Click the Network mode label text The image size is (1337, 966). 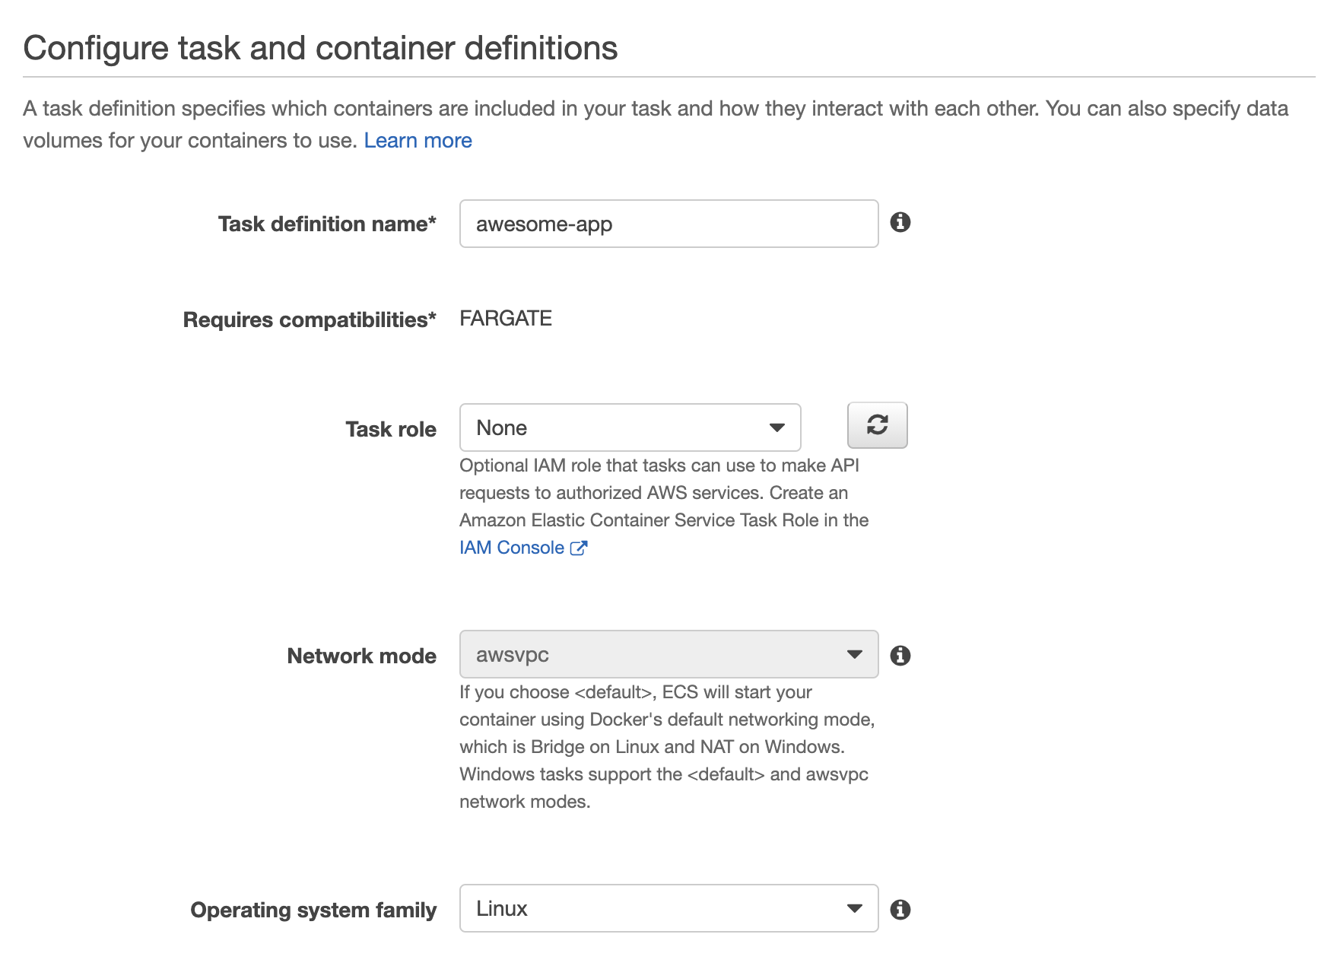360,655
